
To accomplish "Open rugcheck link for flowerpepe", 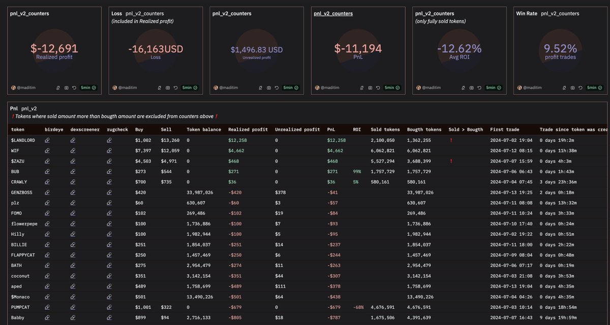I will (109, 223).
